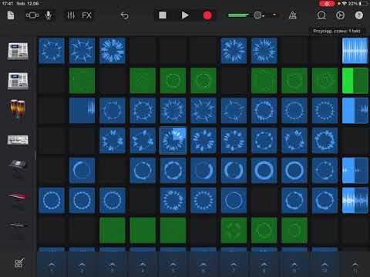The image size is (370, 277).
Task: Toggle cell editing with bottom-left grid pencil icon
Action: 19,263
